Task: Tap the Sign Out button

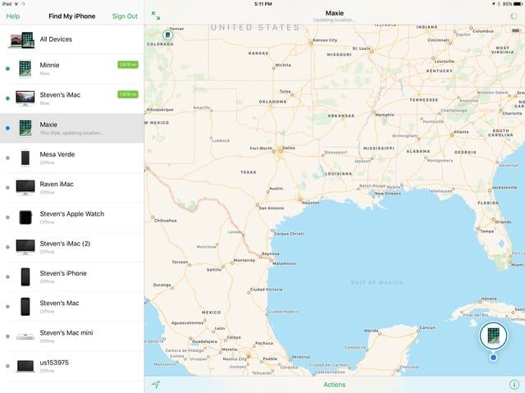Action: tap(125, 16)
